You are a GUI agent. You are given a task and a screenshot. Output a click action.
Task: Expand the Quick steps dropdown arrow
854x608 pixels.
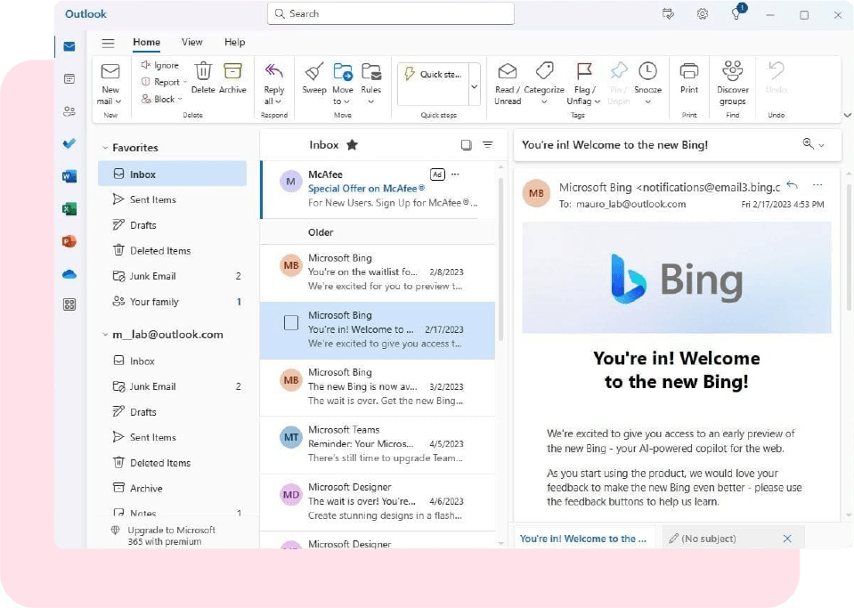click(474, 86)
